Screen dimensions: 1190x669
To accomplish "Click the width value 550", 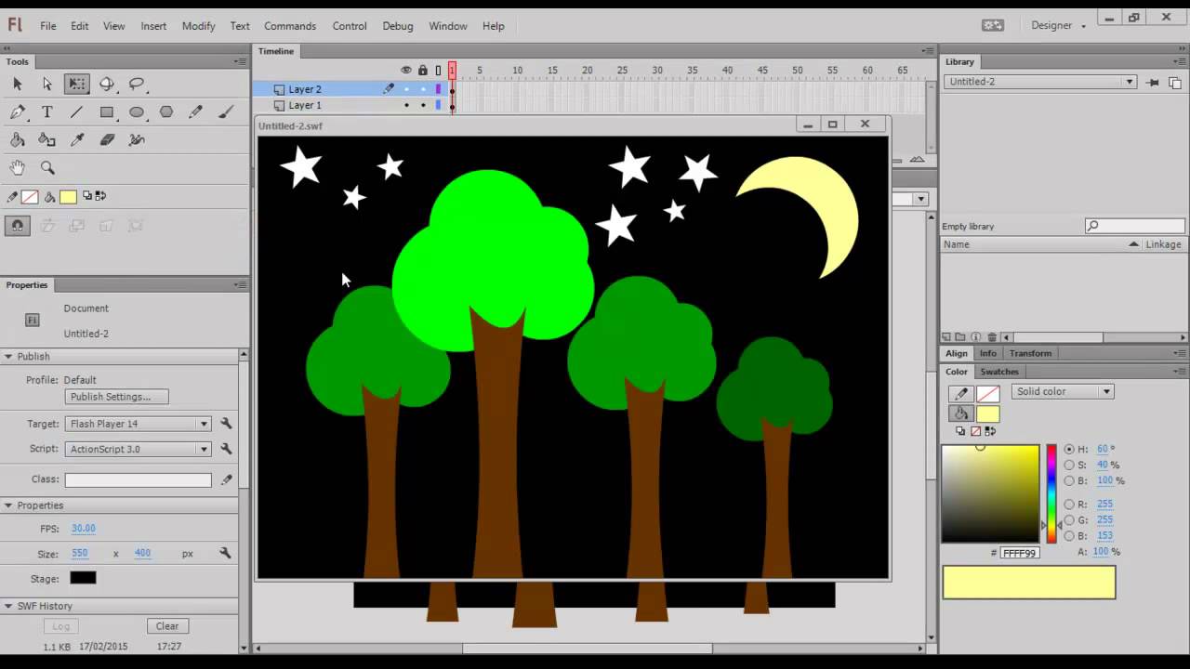I will 80,553.
